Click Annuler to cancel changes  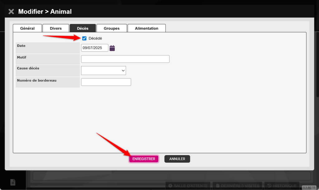pyautogui.click(x=177, y=159)
